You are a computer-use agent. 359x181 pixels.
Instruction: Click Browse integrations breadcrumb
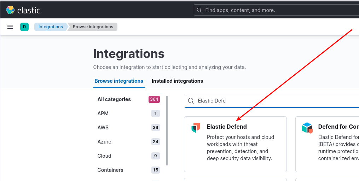point(93,27)
